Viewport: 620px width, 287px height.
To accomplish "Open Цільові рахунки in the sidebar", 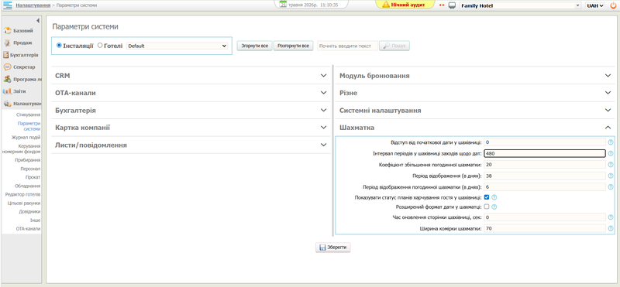I will 24,203.
